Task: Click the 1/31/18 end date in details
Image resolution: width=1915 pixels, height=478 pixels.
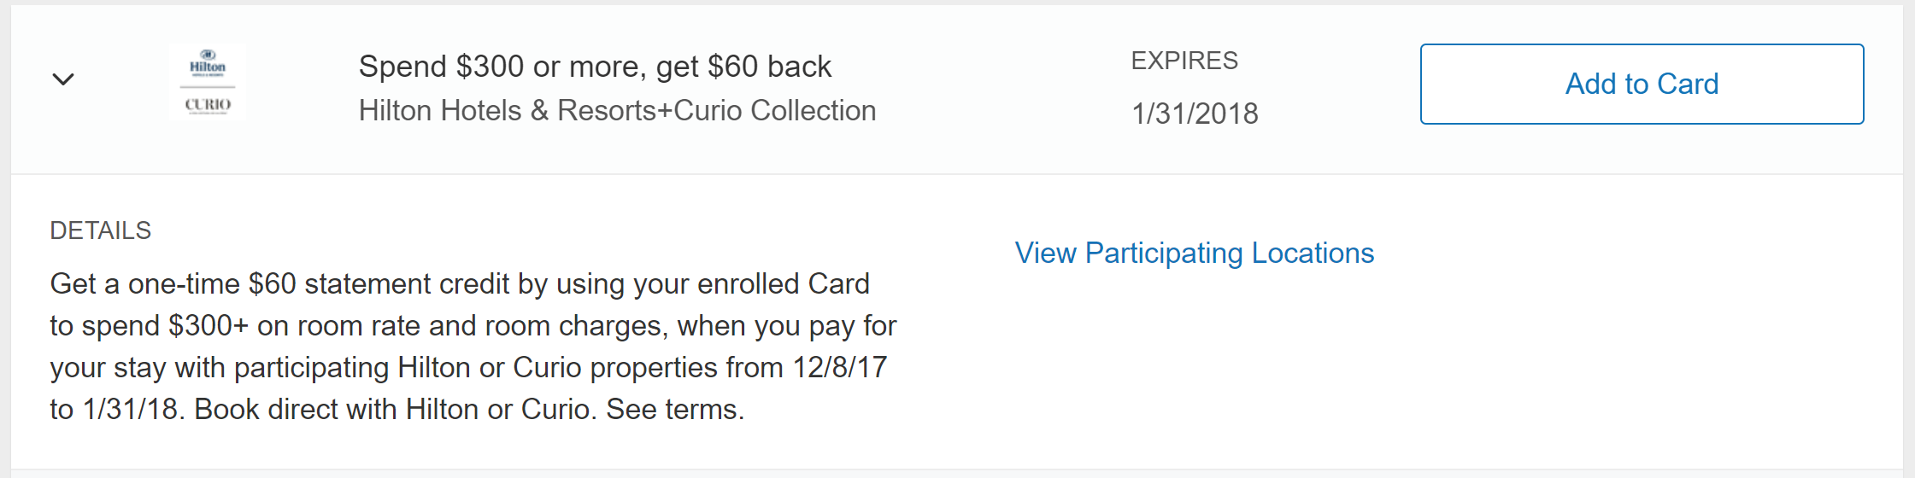Action: coord(130,410)
